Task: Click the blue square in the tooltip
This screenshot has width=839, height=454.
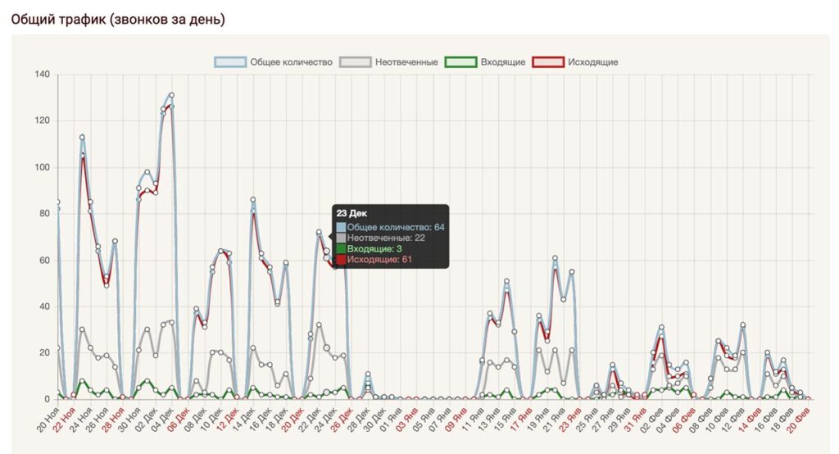Action: point(341,227)
